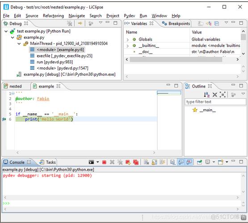Select stack frame '<module> [pydevd.py:1547]'
Screen dimensions: 248x223
coord(59,68)
